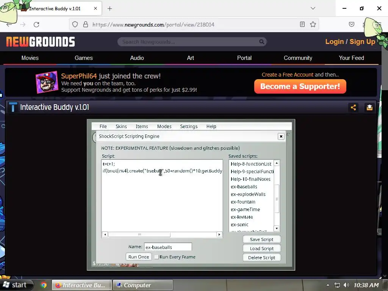Click the padlock site info icon
Viewport: 388px width, 291px height.
[86, 24]
